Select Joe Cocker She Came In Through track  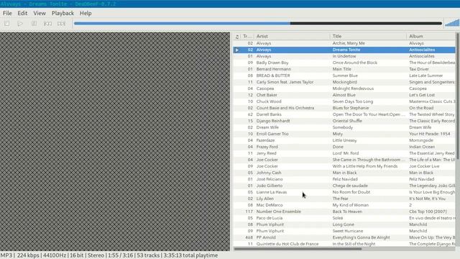click(344, 160)
